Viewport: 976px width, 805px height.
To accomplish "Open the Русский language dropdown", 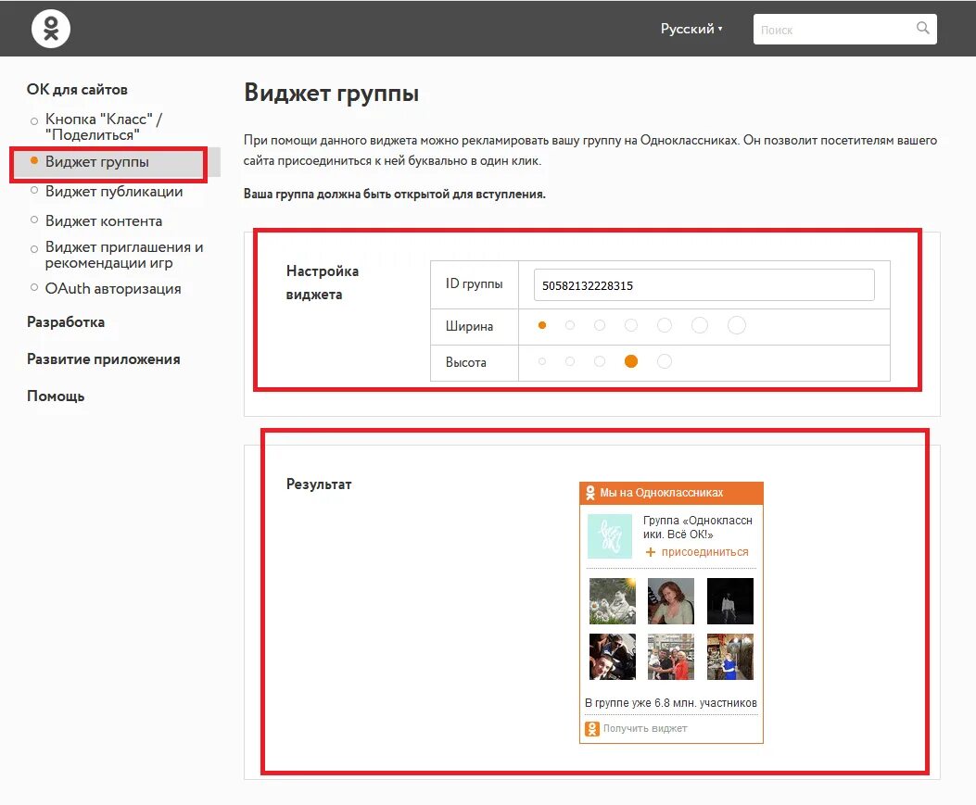I will pos(691,29).
